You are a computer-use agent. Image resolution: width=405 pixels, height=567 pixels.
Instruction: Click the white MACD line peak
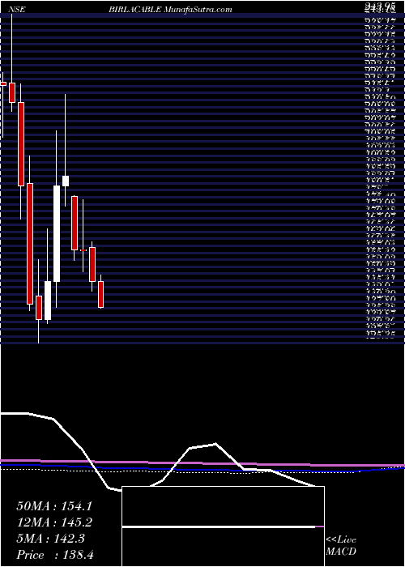click(216, 443)
